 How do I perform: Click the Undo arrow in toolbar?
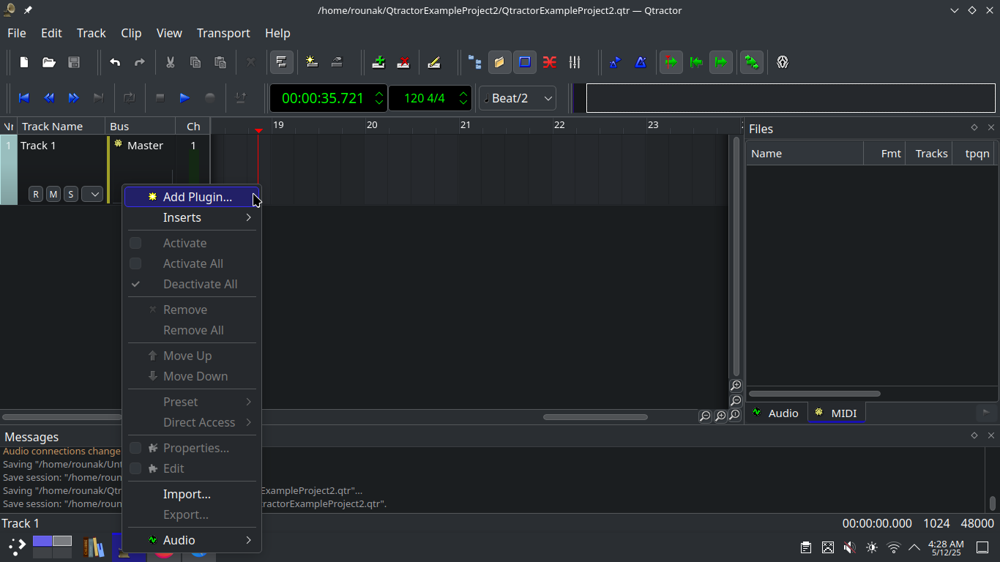115,62
